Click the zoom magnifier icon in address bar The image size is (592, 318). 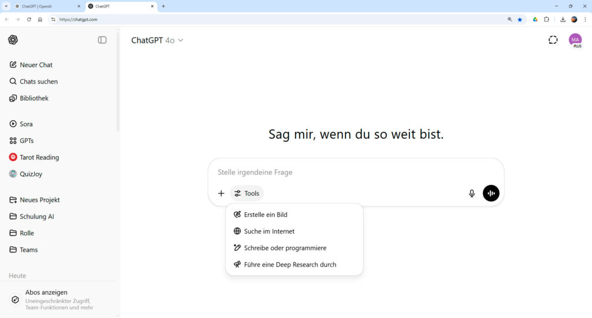[509, 19]
